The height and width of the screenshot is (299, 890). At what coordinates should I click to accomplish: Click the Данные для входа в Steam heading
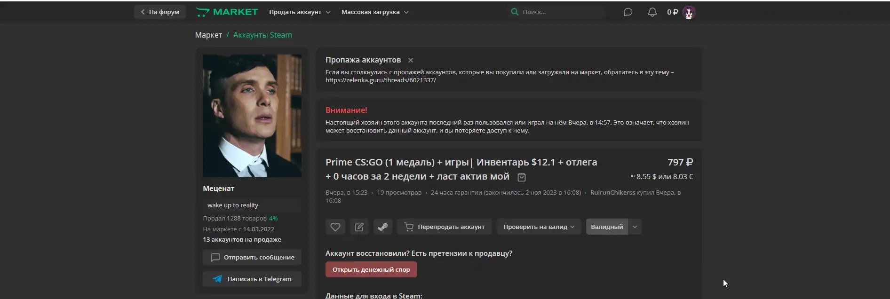coord(374,295)
